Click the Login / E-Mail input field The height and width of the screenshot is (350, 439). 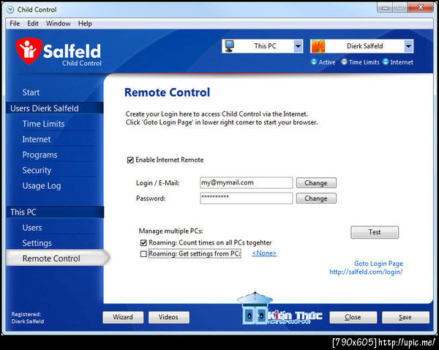247,183
